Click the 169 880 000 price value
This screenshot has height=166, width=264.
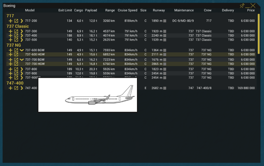246,88
